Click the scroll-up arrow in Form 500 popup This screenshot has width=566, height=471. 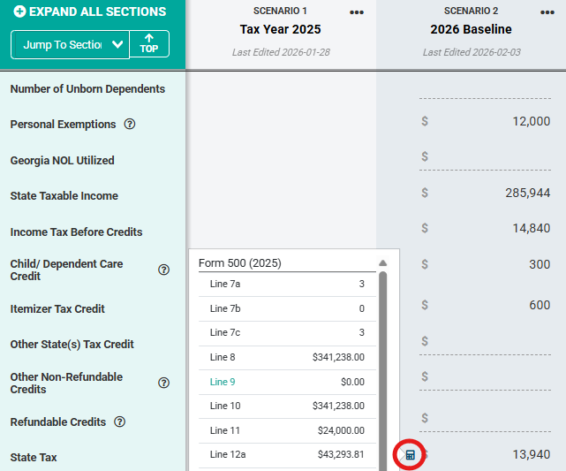point(382,263)
